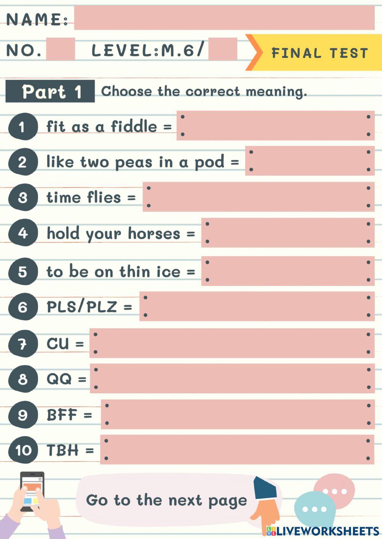Click the Liveworksheets logo

[323, 531]
